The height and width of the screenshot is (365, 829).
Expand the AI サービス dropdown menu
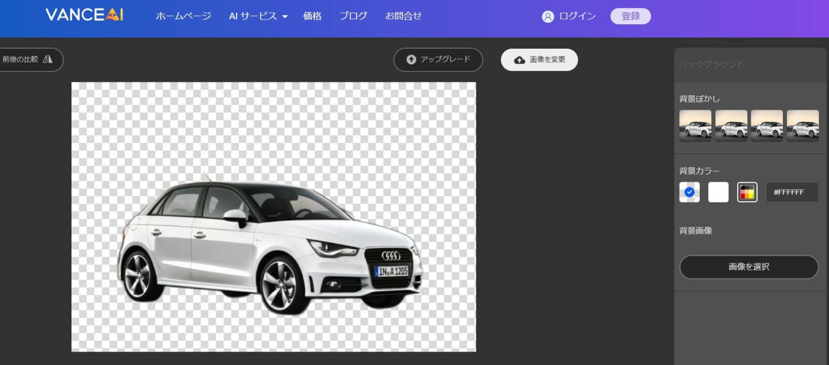258,16
